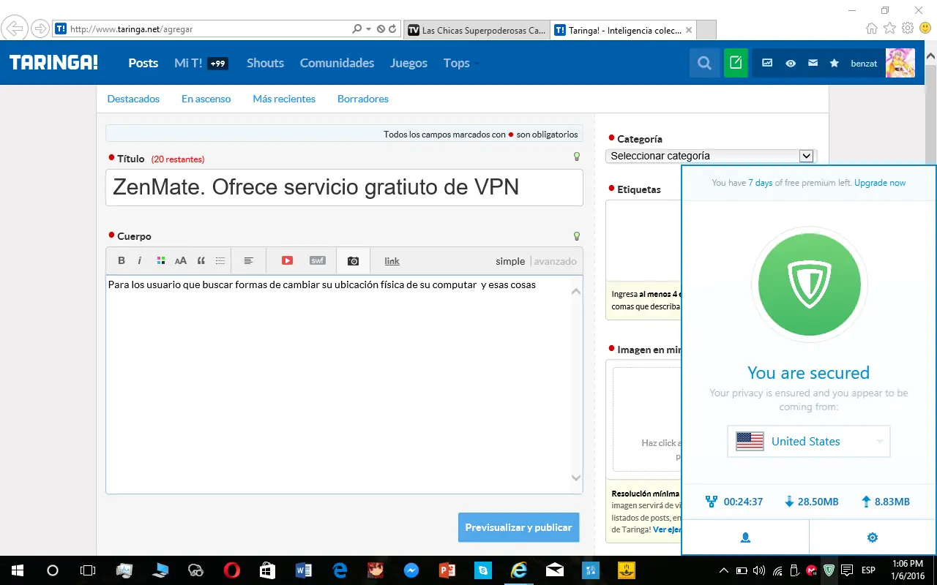Open the Posts menu item
The width and height of the screenshot is (937, 585).
pos(143,63)
